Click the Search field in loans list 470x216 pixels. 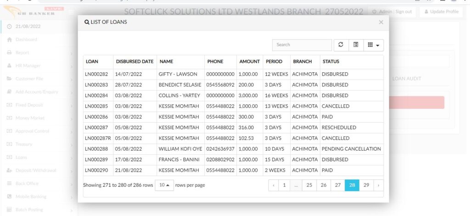tap(302, 45)
